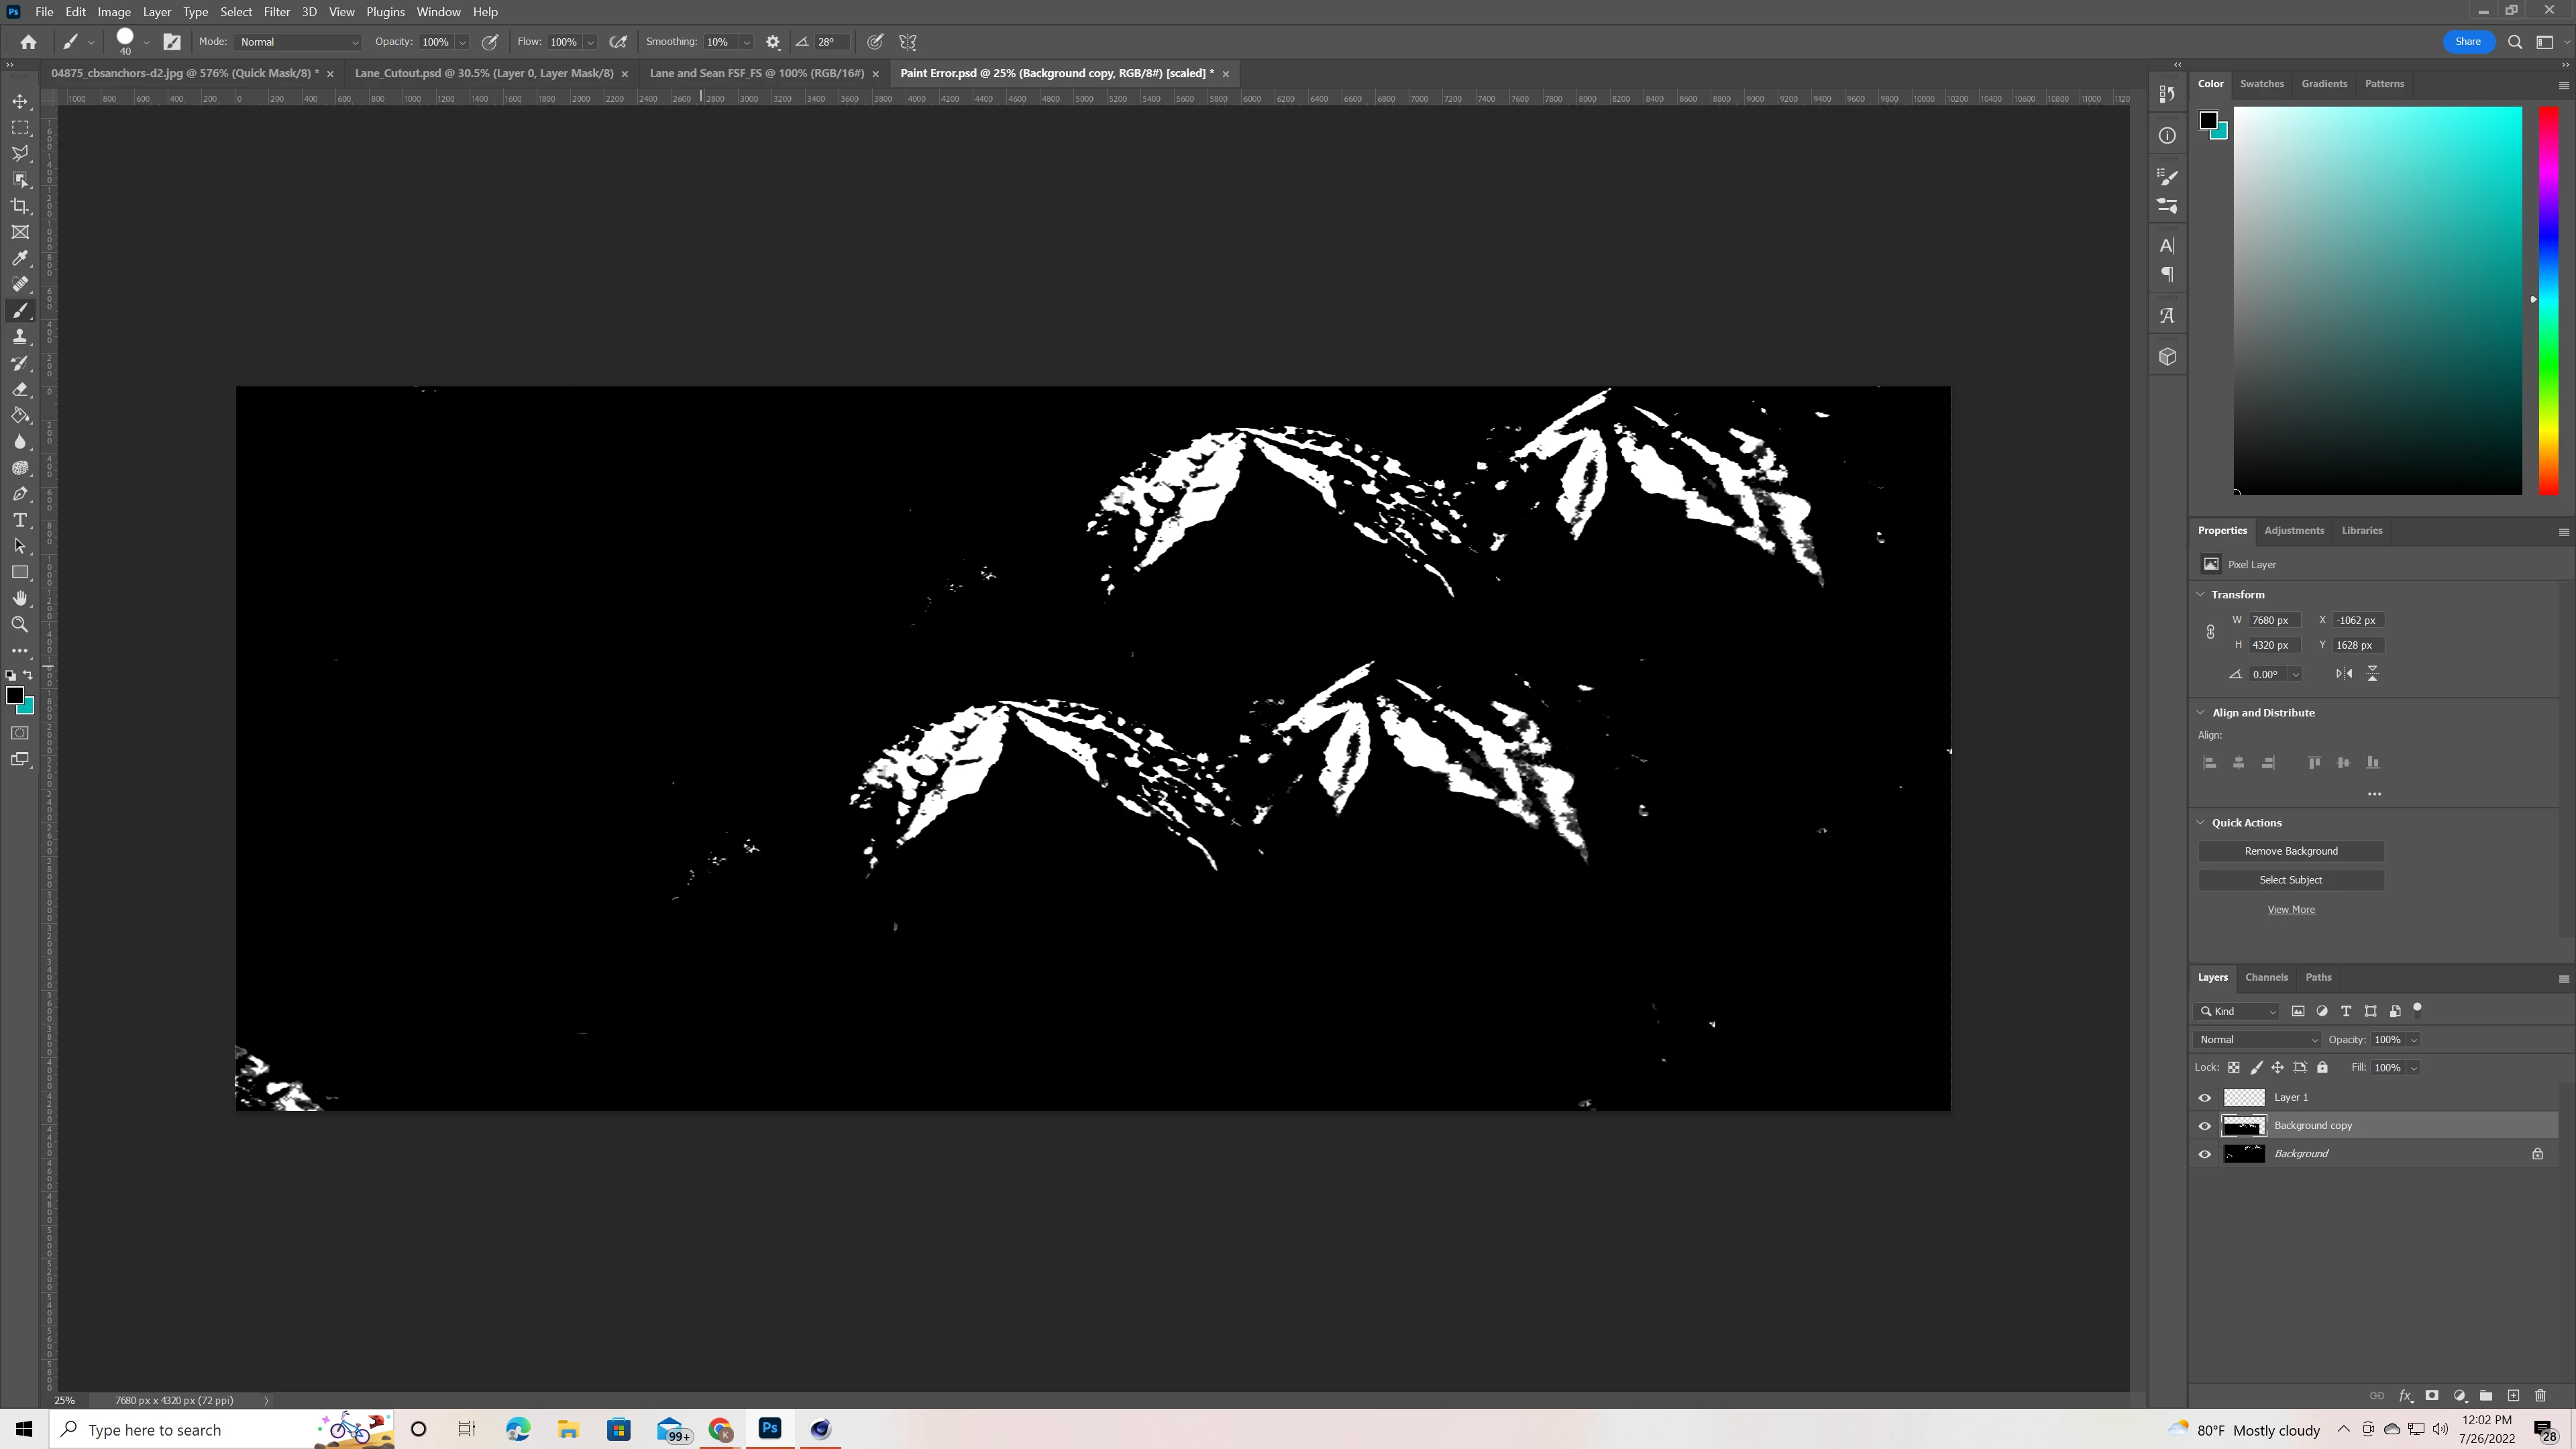This screenshot has height=1449, width=2576.
Task: Click the foreground color swatch in toolbar
Action: (14, 695)
